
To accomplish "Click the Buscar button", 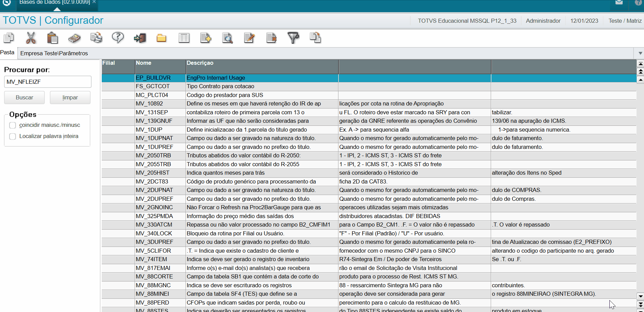I will coord(24,97).
